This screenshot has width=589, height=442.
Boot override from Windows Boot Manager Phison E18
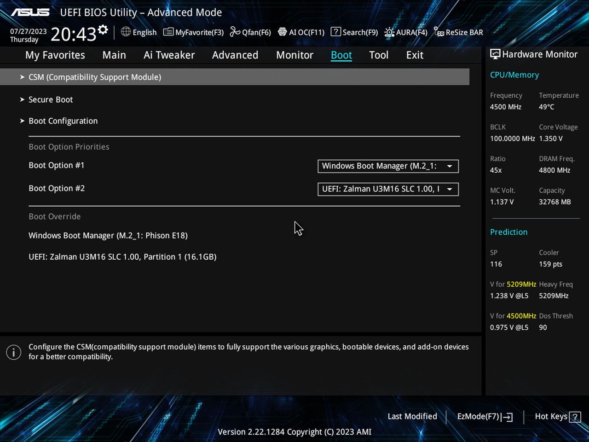click(108, 235)
